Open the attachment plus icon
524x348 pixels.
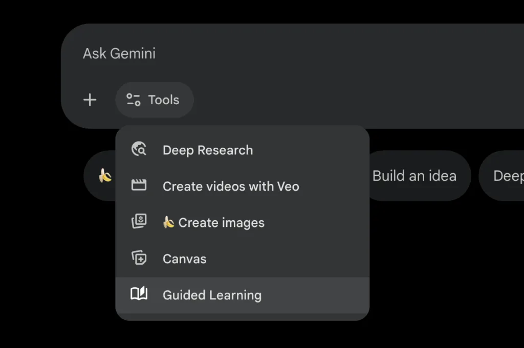(90, 100)
